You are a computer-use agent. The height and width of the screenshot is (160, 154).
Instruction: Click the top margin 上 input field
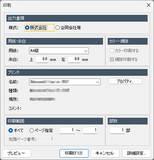click(x=42, y=59)
